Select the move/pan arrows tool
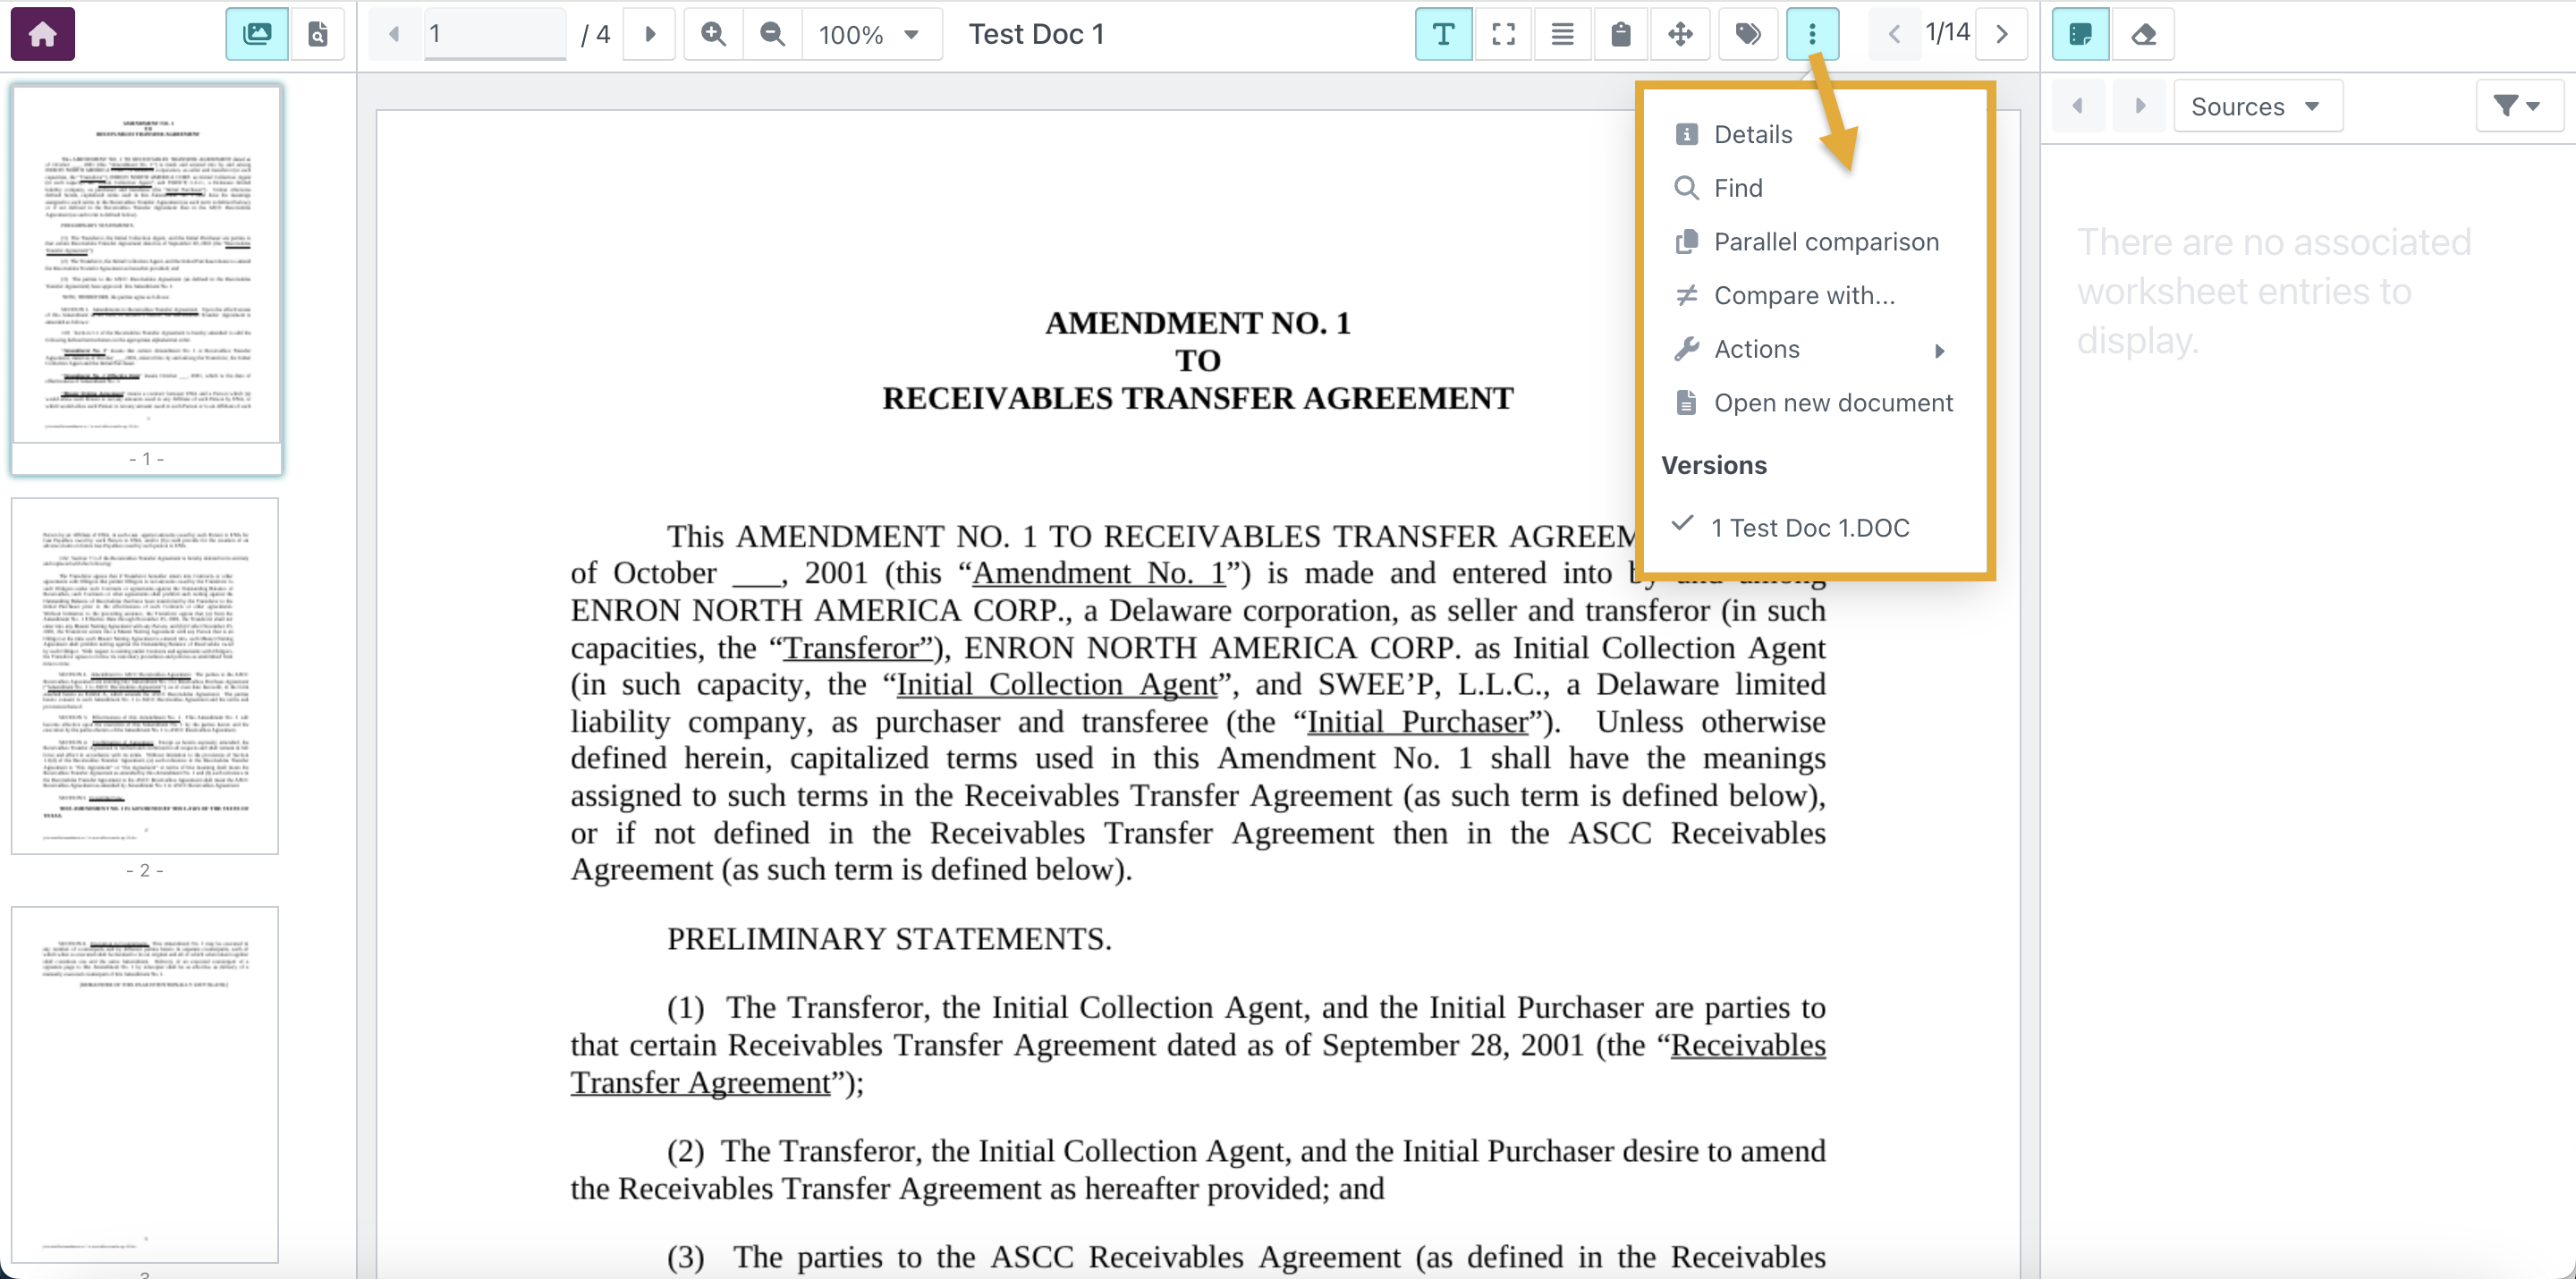Viewport: 2576px width, 1279px height. (x=1680, y=34)
